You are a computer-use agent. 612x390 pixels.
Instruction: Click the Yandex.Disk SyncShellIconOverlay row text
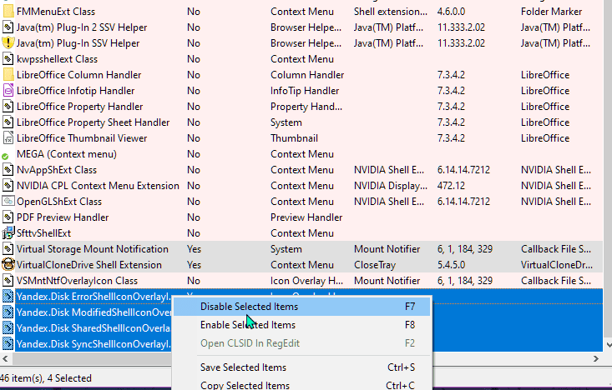coord(94,344)
